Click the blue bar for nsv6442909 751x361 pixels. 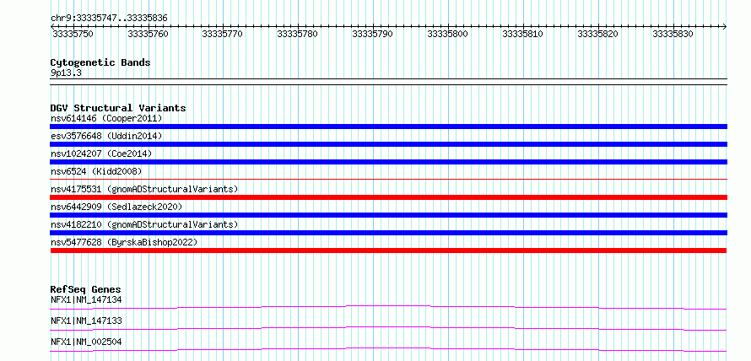388,215
